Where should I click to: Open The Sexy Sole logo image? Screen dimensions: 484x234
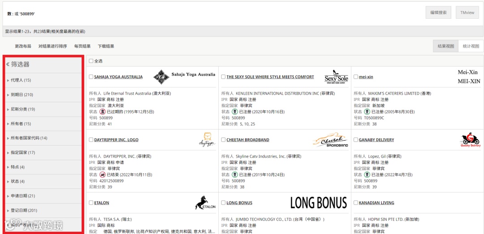(x=336, y=77)
